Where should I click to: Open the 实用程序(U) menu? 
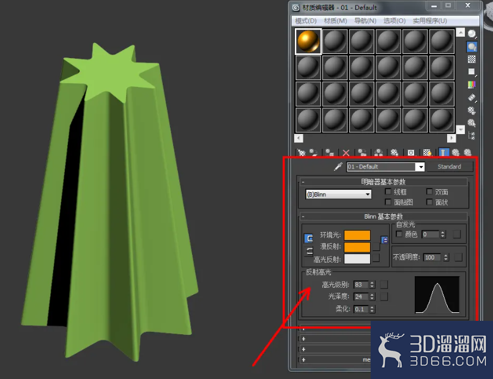tap(429, 21)
